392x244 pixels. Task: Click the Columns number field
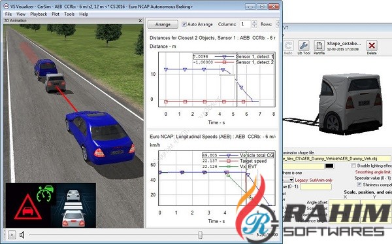pos(245,24)
